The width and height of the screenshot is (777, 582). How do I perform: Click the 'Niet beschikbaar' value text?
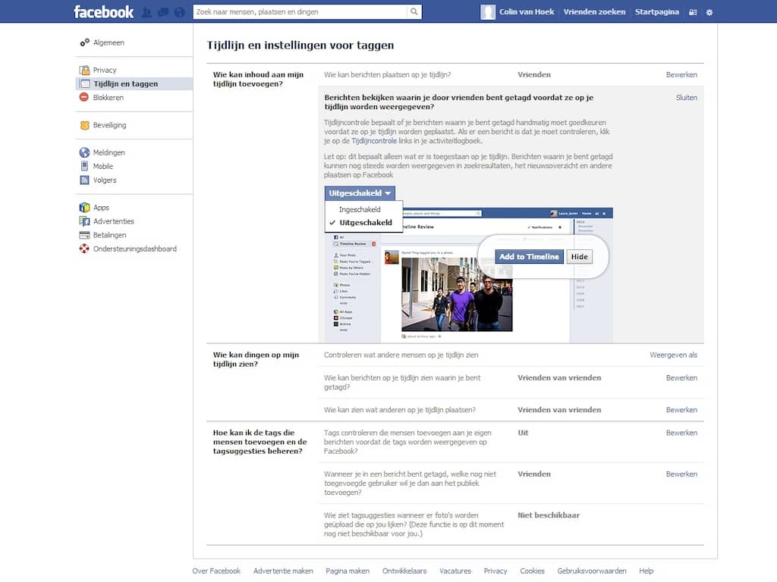pos(549,515)
